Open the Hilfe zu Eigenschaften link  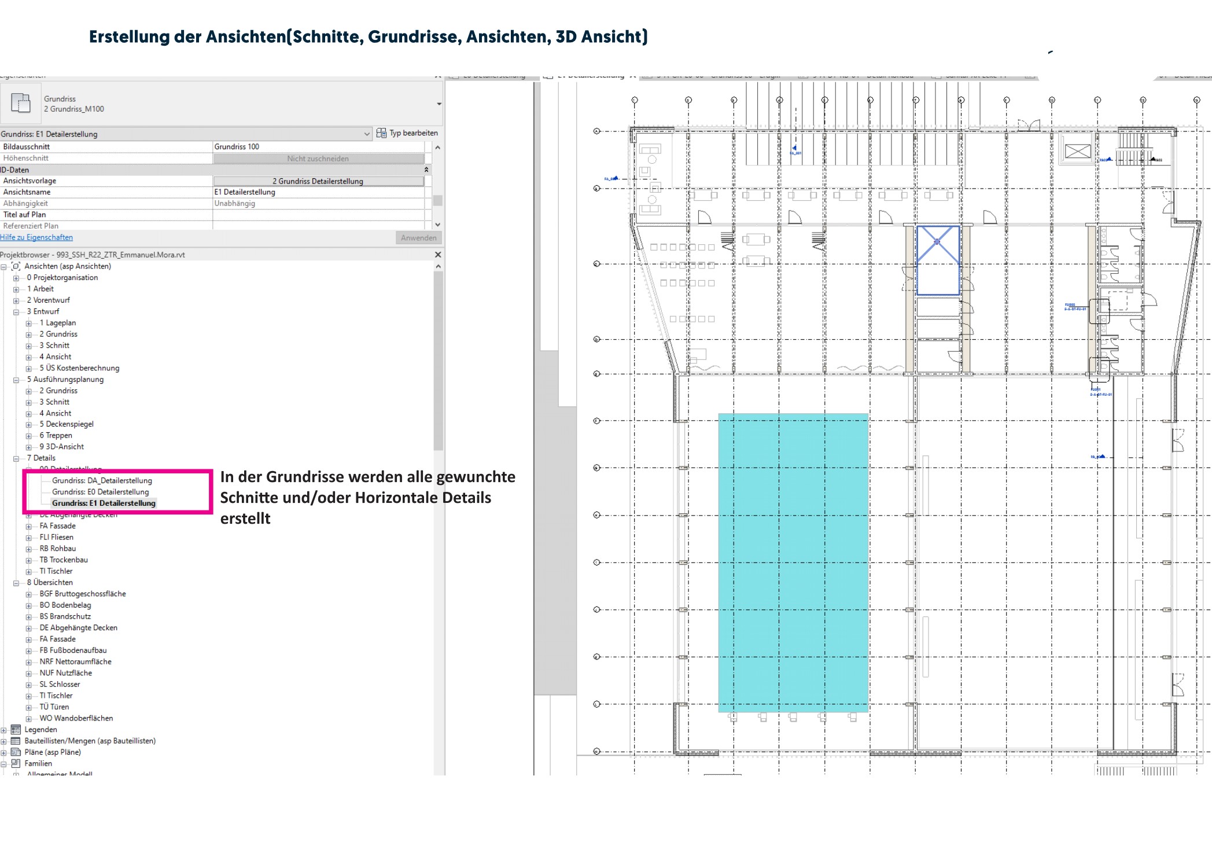tap(36, 237)
